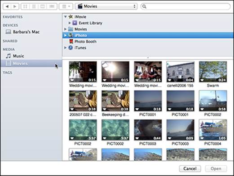Image resolution: width=234 pixels, height=176 pixels.
Task: Click the Cancel button
Action: click(190, 169)
